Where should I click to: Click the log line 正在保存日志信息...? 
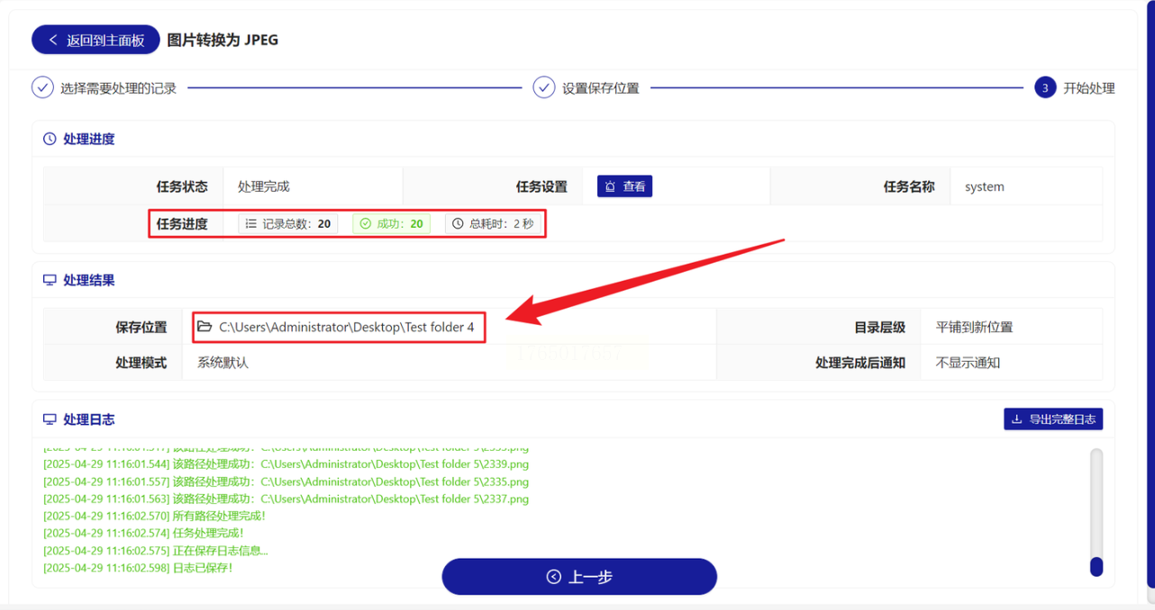point(156,551)
